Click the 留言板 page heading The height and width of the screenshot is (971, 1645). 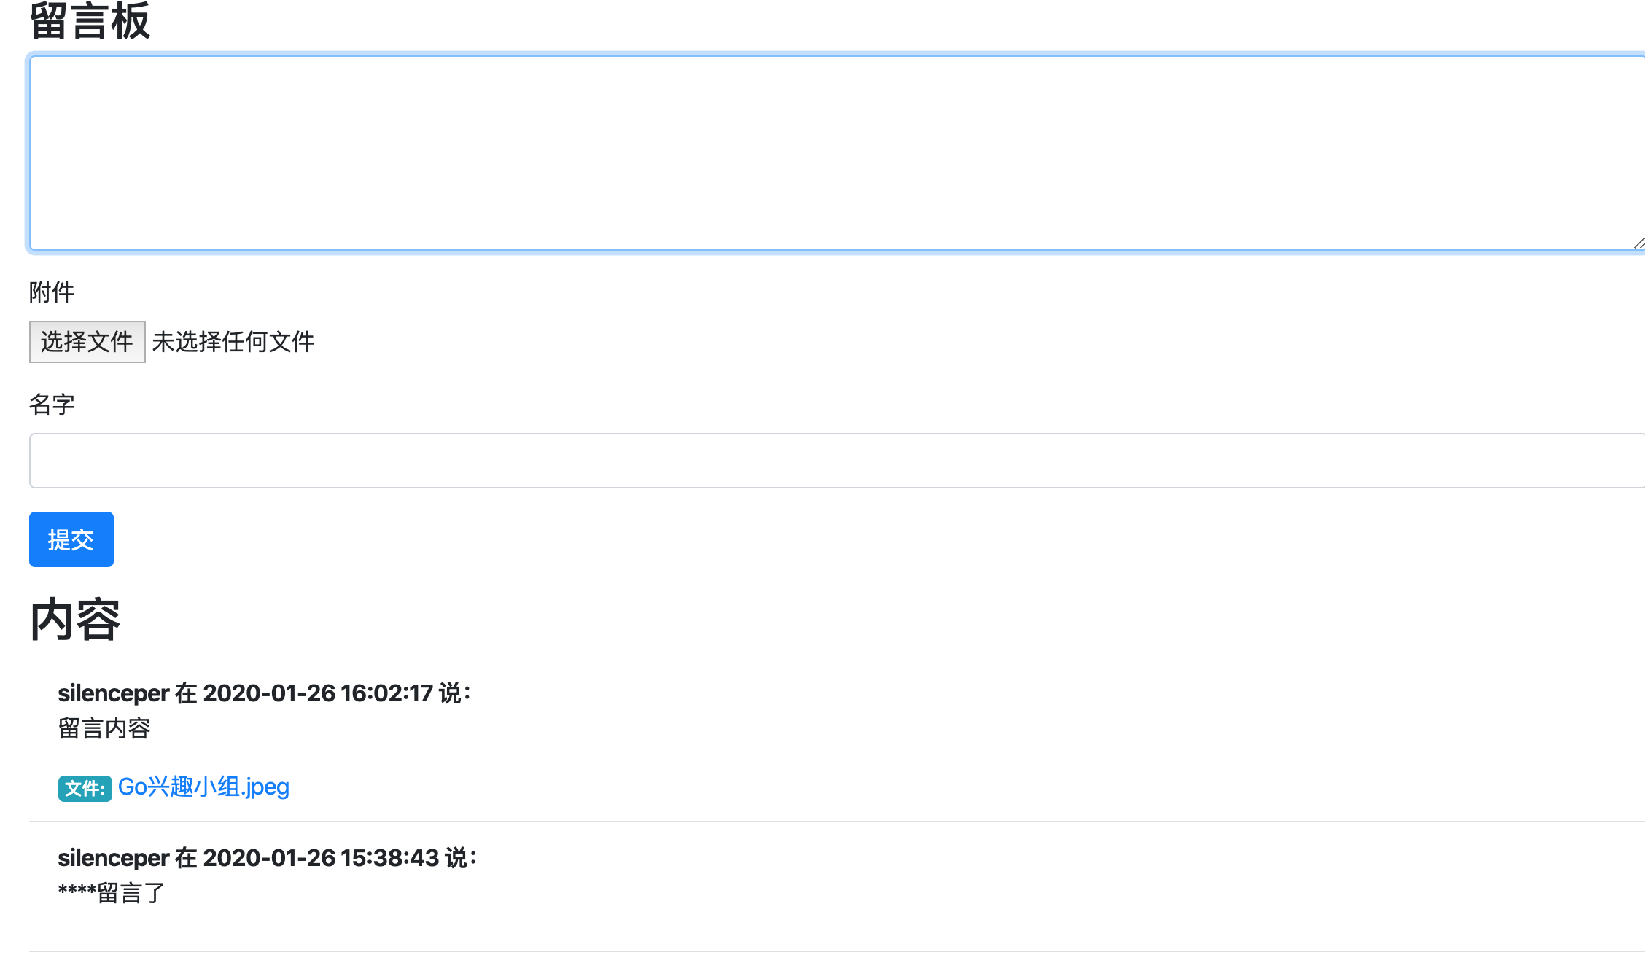click(x=90, y=20)
